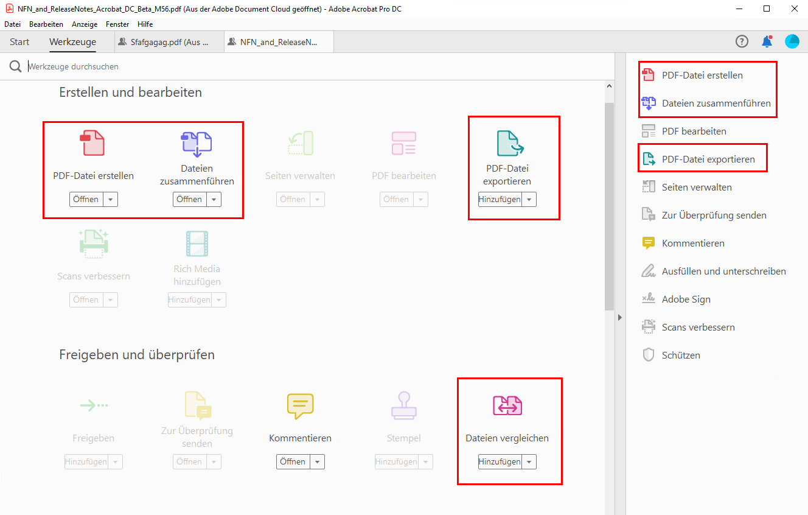
Task: Collapse the right sidebar with the arrow handle
Action: 620,317
